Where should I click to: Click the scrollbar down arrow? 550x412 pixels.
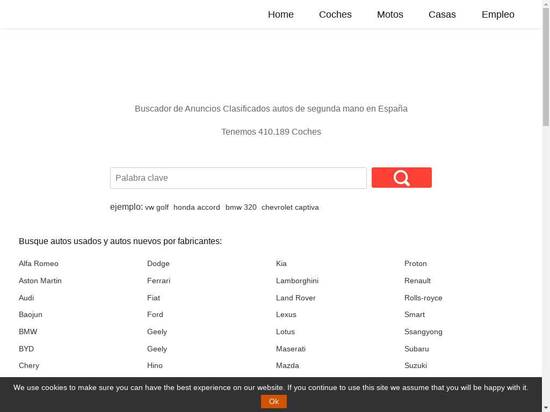pyautogui.click(x=546, y=408)
